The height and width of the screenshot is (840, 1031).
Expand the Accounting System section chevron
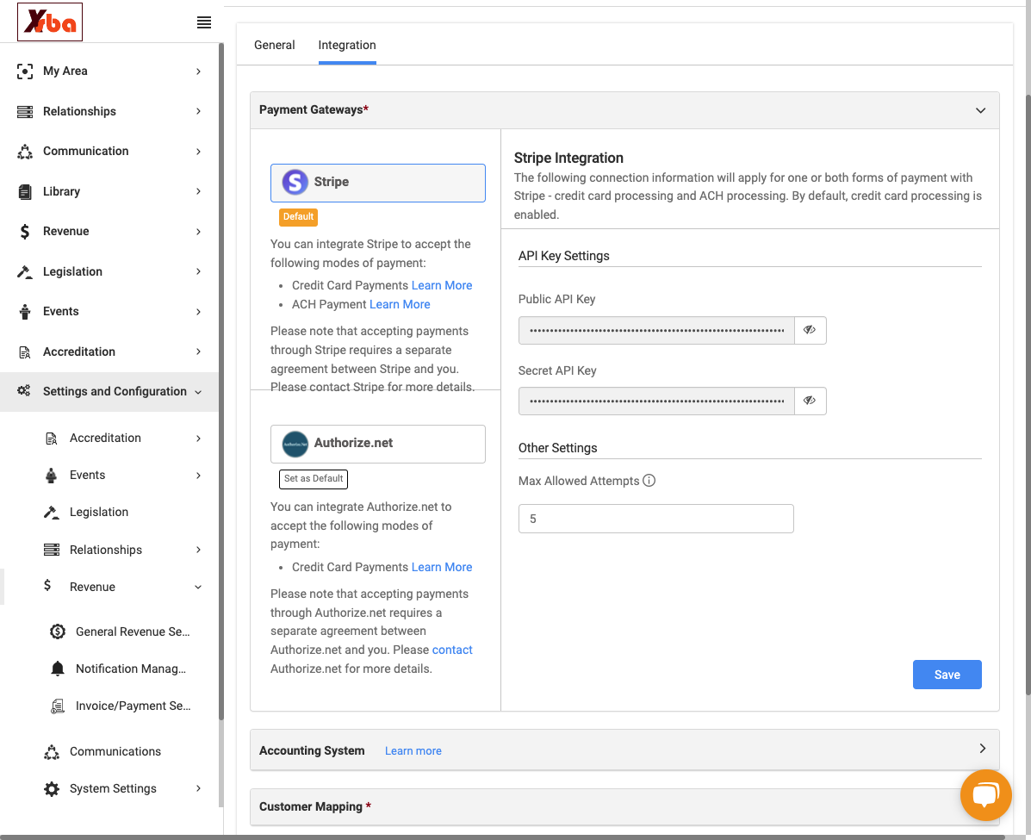tap(983, 749)
